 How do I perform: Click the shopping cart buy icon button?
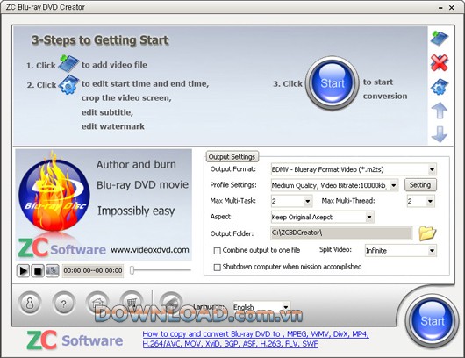pyautogui.click(x=132, y=303)
